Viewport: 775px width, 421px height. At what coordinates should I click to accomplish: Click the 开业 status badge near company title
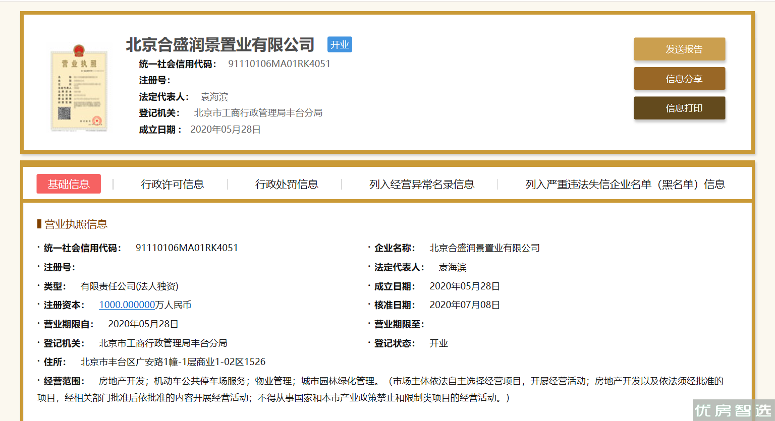coord(340,44)
